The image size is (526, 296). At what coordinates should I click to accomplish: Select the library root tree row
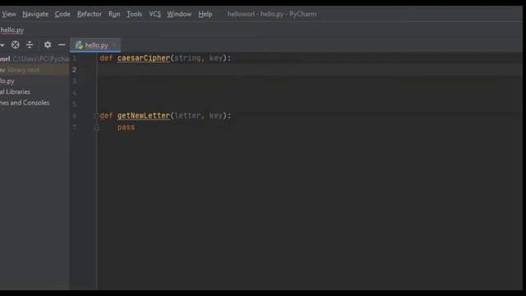coord(35,70)
